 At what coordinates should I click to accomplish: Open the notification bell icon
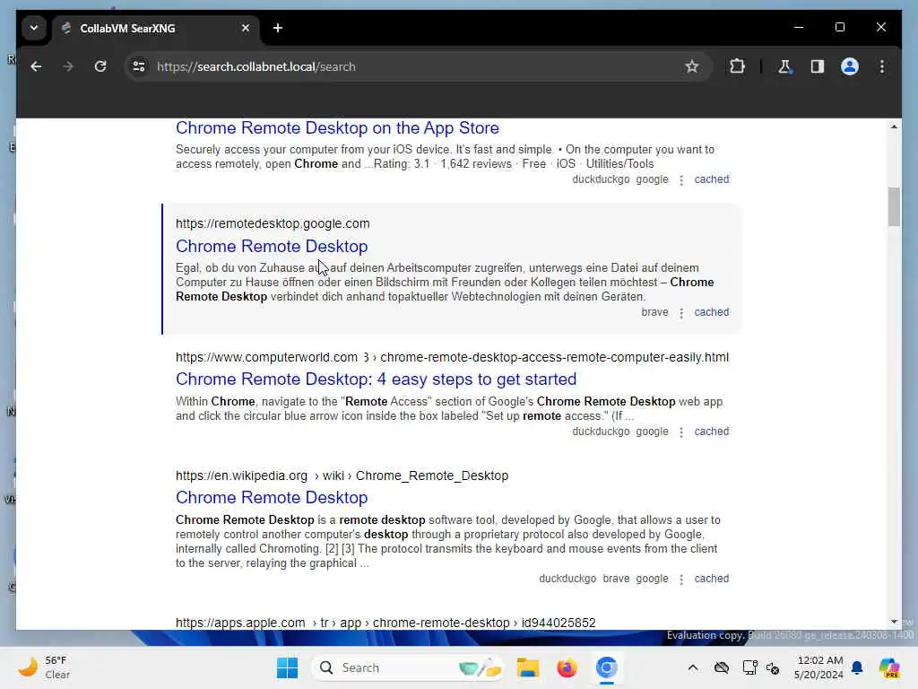click(857, 667)
